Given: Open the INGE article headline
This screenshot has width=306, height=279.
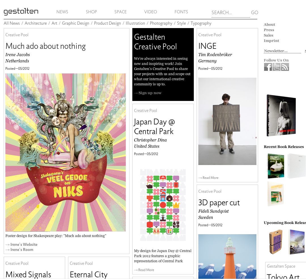Looking at the screenshot, I should 207,46.
